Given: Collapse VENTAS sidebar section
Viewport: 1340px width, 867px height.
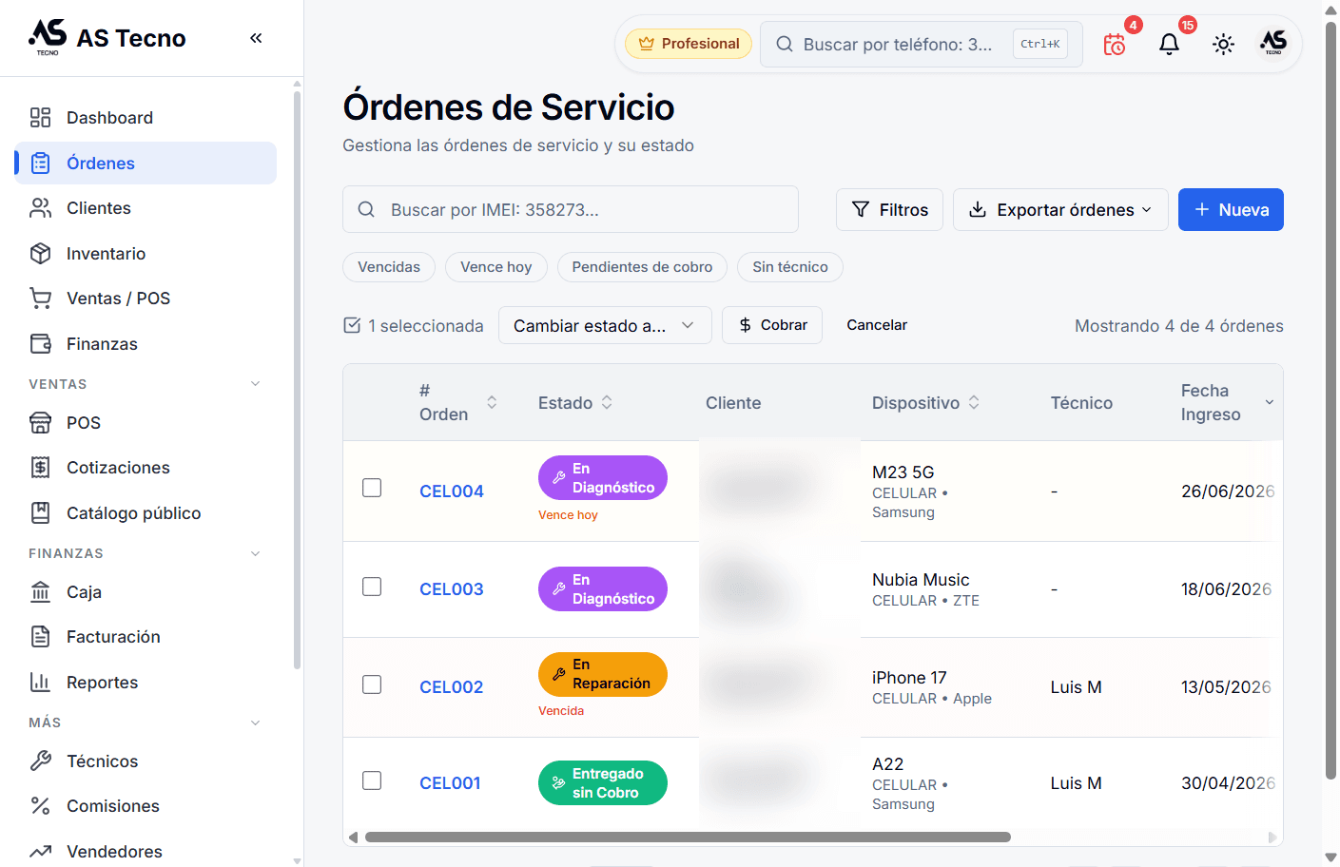Looking at the screenshot, I should tap(255, 384).
